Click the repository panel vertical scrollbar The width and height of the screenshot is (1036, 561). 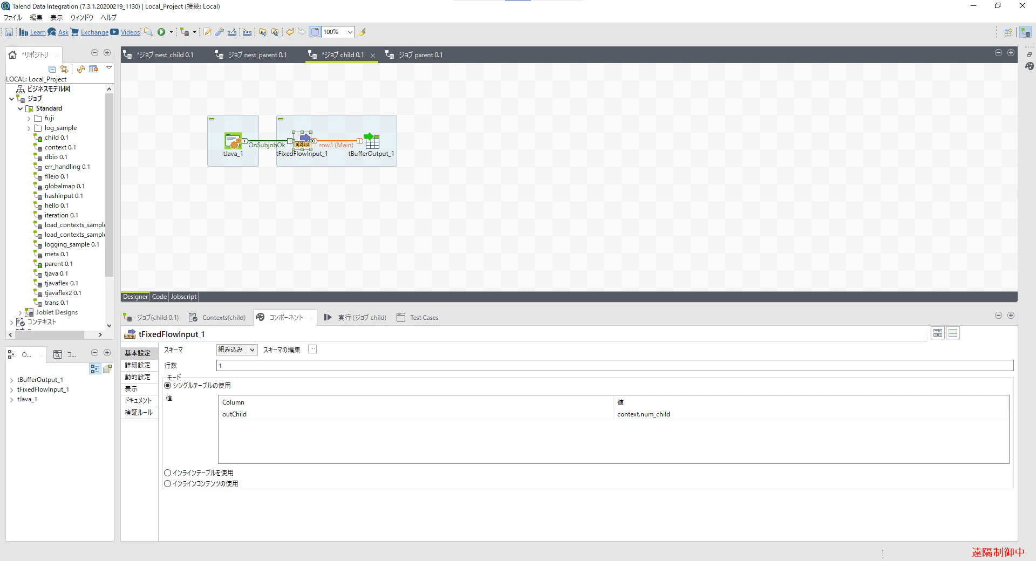click(109, 185)
